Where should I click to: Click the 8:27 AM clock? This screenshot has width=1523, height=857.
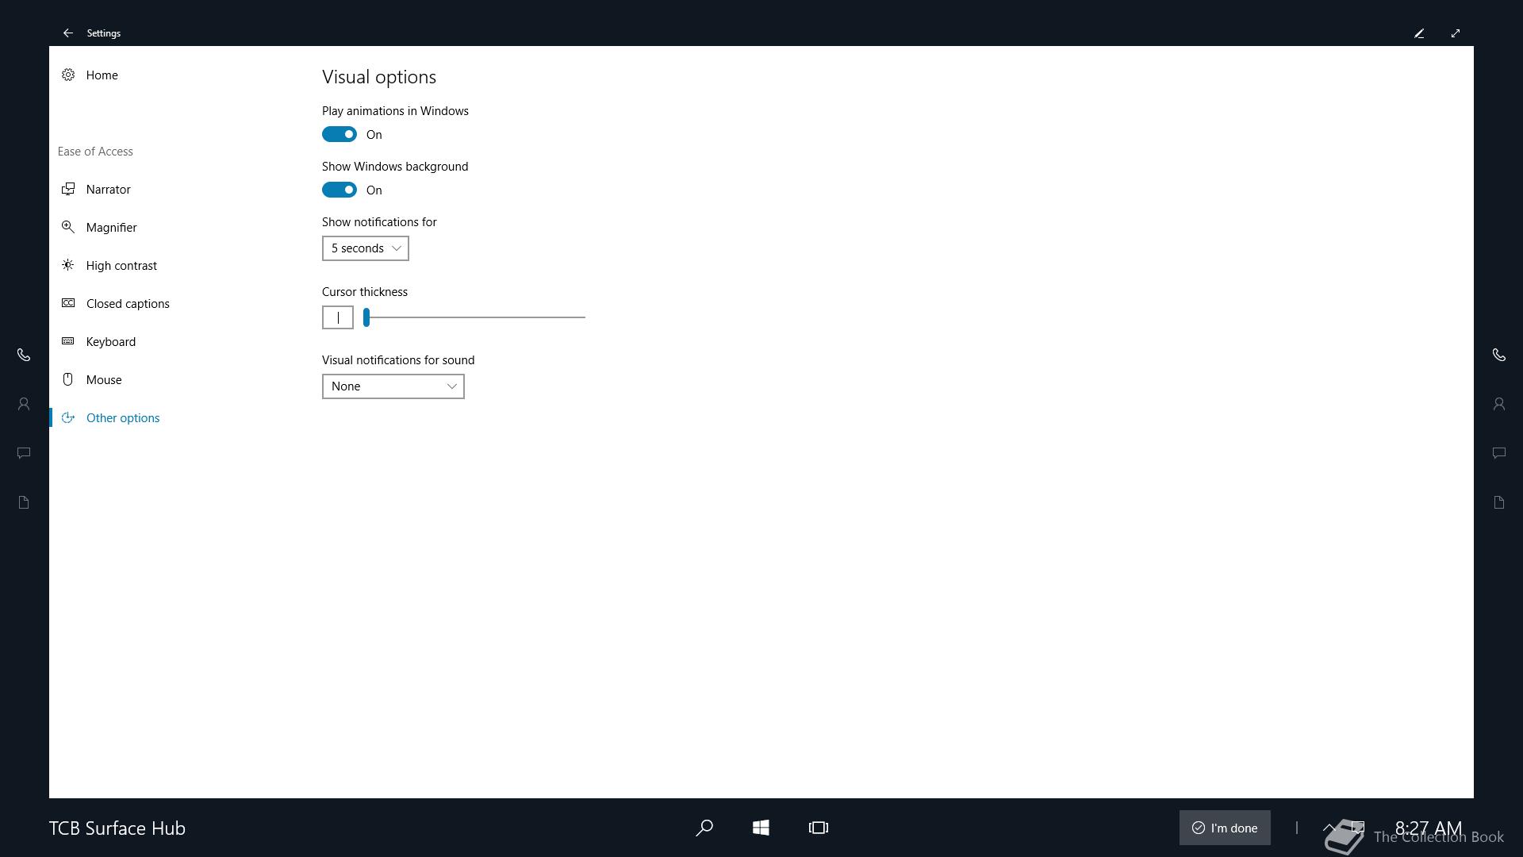coord(1429,828)
